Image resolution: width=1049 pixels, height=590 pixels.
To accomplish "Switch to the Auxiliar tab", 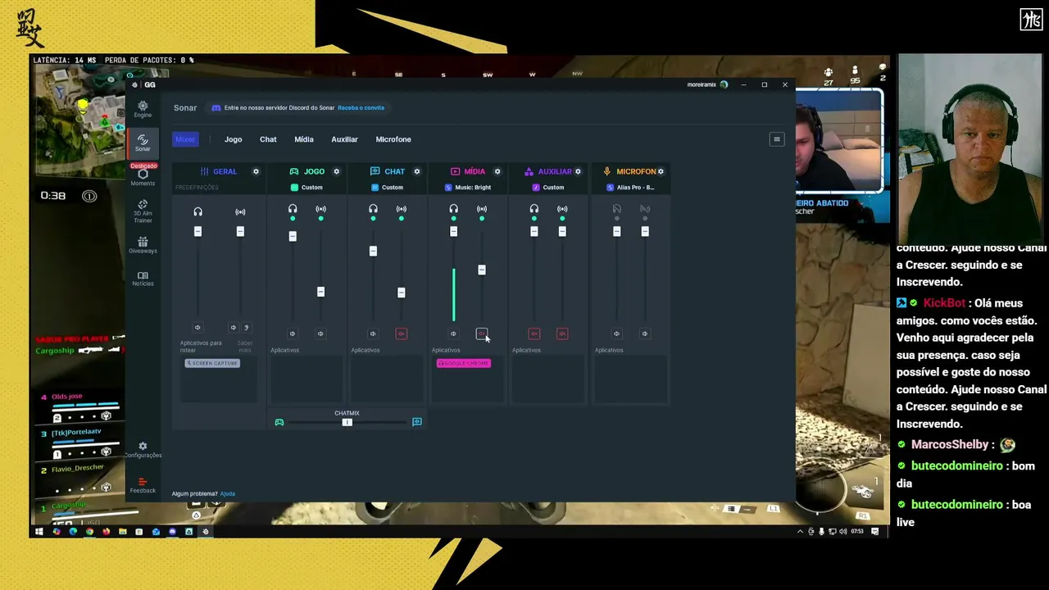I will [x=344, y=139].
